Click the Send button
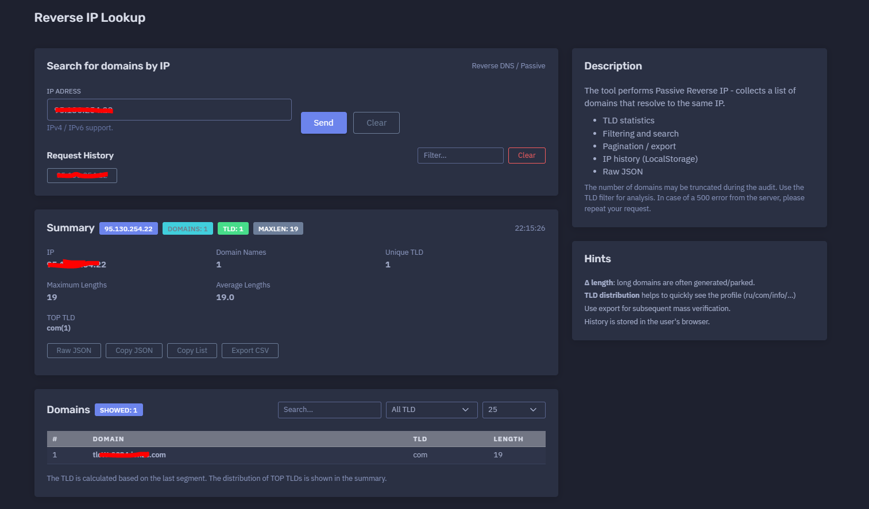The height and width of the screenshot is (509, 869). point(323,123)
